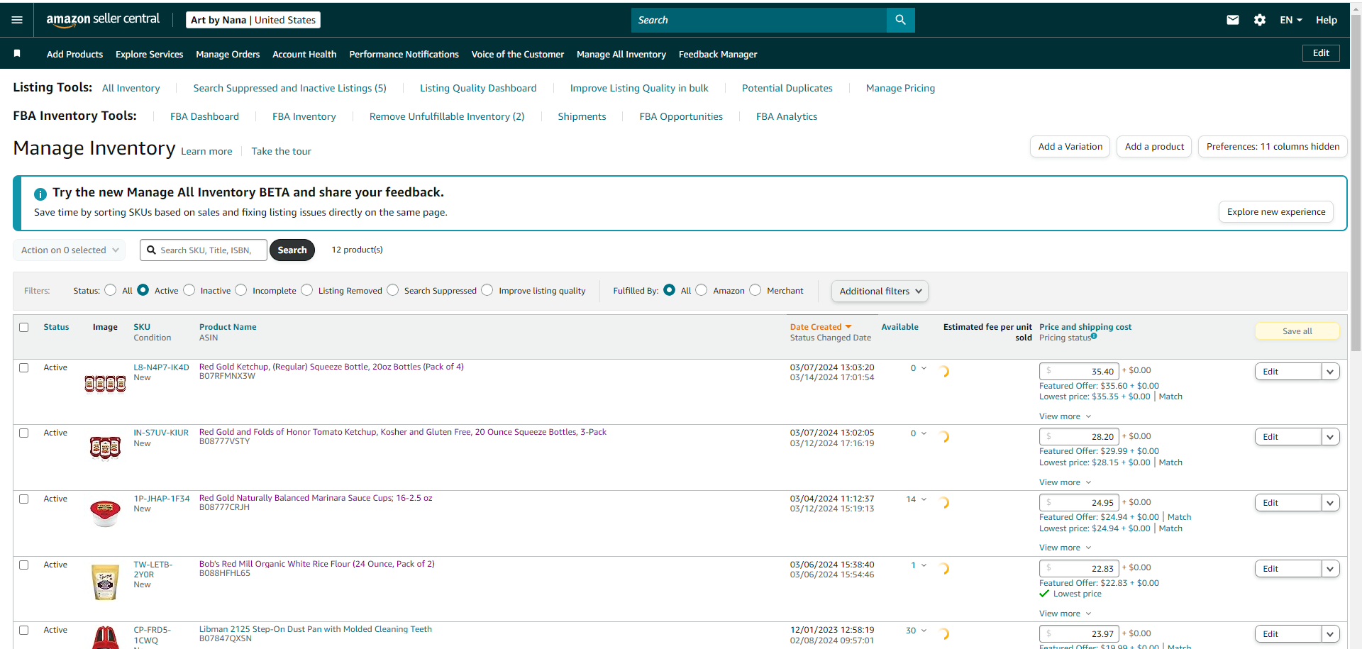Click the page vertical scrollbar
Screen dimensions: 1362x649
coord(1356,183)
